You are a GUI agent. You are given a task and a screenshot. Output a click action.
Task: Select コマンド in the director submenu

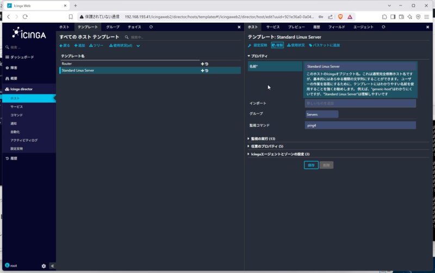(x=17, y=115)
